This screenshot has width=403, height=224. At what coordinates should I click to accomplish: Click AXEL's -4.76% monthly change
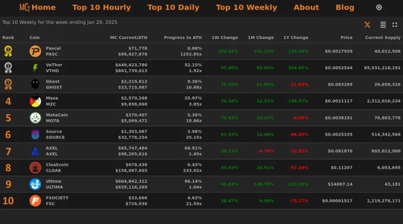266,151
